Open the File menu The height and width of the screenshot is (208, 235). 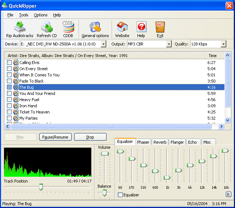click(x=10, y=15)
